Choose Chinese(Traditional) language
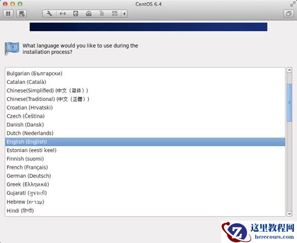The width and height of the screenshot is (297, 243). (x=145, y=99)
